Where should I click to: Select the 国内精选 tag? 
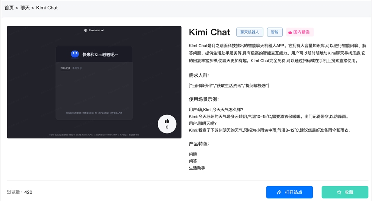click(x=300, y=32)
